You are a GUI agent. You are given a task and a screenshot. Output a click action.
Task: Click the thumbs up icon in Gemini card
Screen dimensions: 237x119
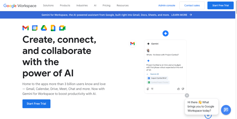[x=179, y=89]
